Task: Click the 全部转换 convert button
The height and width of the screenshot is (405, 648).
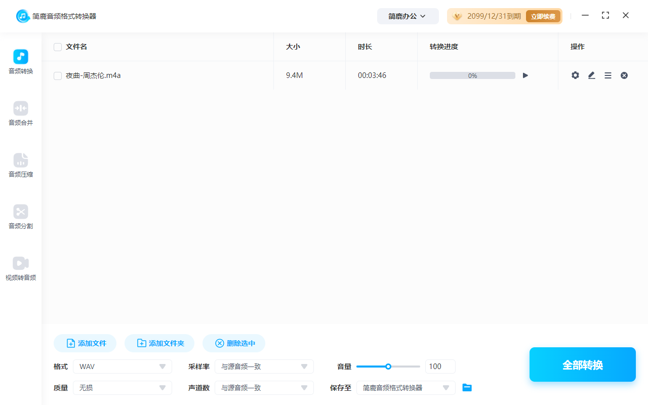Action: [x=582, y=364]
